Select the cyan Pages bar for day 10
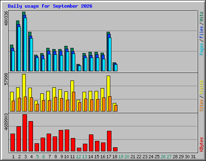The height and width of the screenshot is (161, 206). click(x=68, y=61)
